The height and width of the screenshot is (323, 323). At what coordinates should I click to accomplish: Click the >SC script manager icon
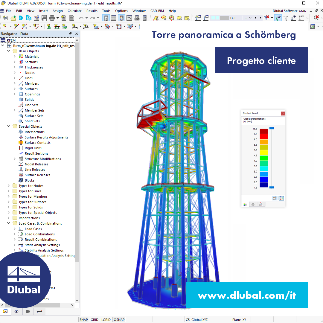[x=137, y=18]
